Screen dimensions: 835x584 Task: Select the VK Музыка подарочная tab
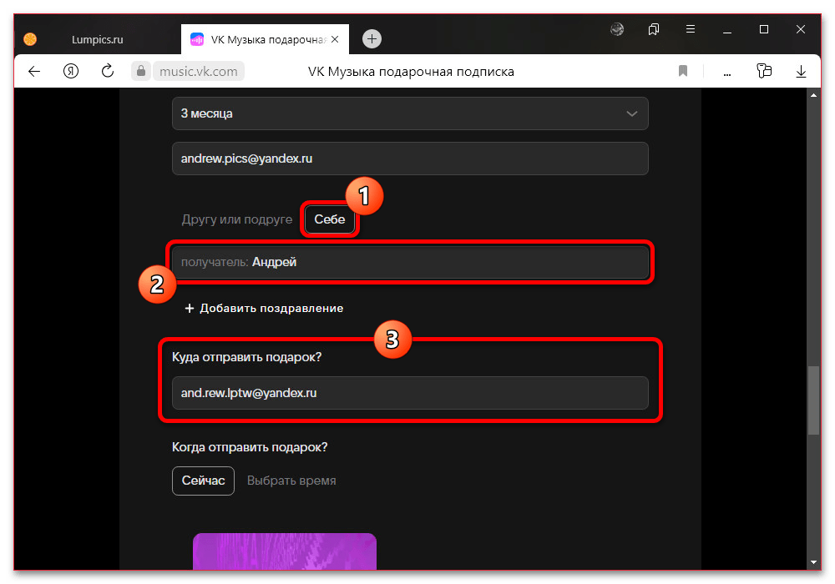coord(266,39)
